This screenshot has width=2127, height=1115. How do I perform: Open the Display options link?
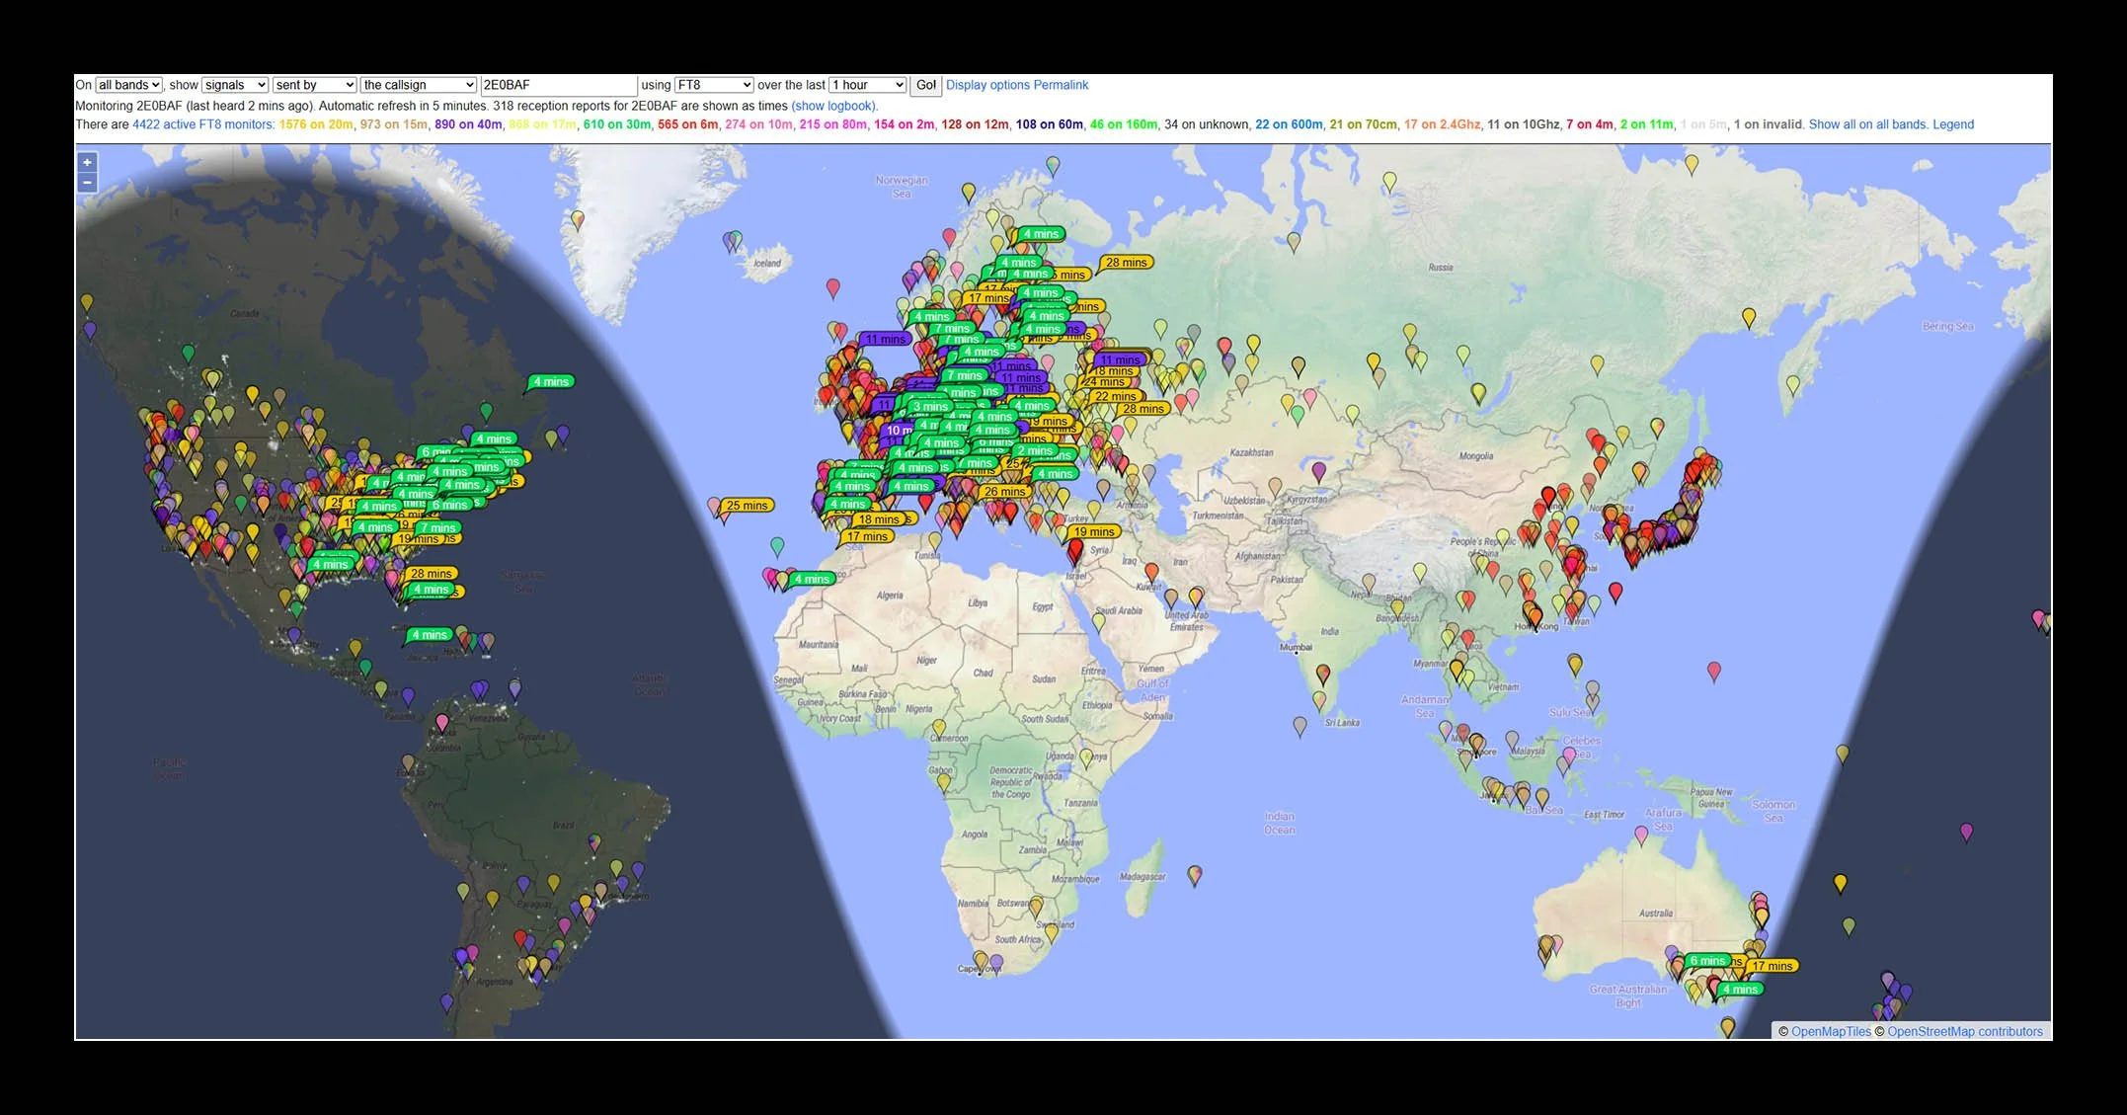pyautogui.click(x=986, y=85)
